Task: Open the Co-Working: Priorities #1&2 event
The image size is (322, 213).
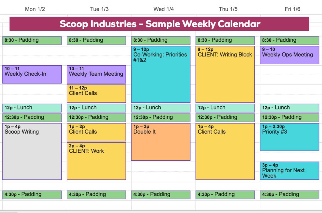Action: point(161,74)
